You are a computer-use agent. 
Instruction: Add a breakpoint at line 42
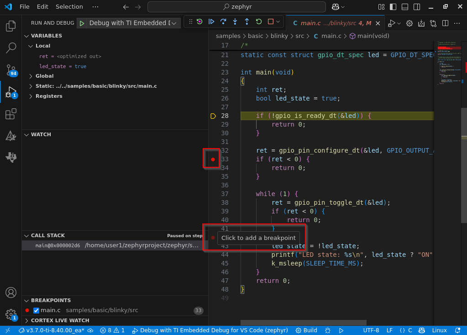(213, 237)
